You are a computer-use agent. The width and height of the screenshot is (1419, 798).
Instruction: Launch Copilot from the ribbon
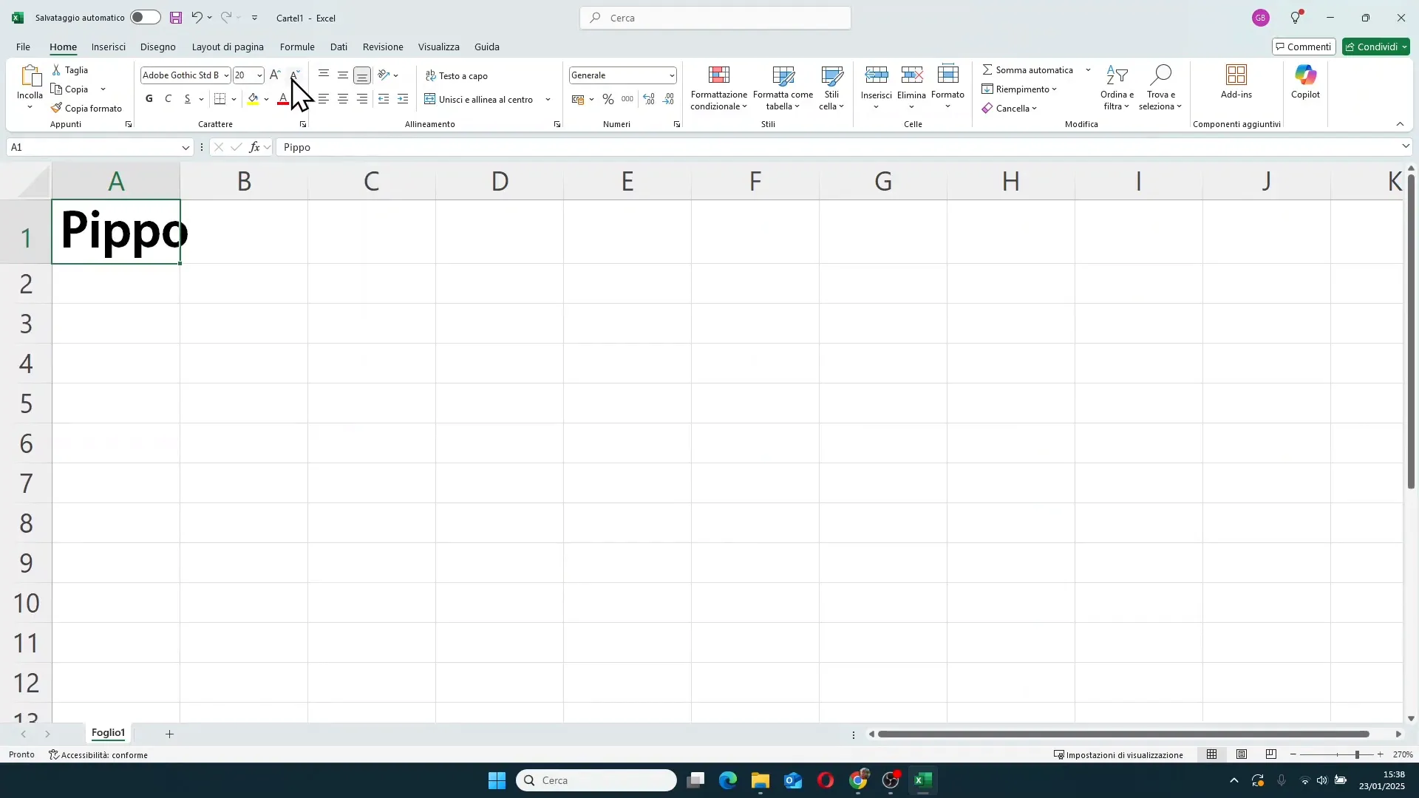[x=1306, y=82]
